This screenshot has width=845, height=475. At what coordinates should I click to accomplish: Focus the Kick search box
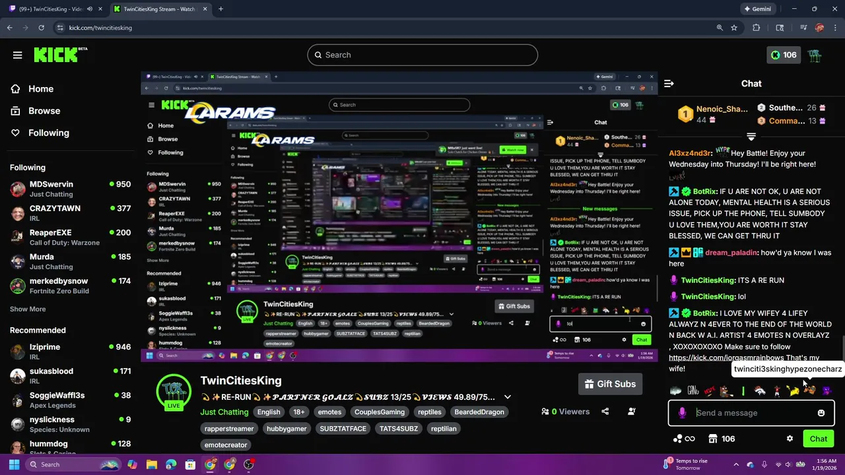point(422,55)
